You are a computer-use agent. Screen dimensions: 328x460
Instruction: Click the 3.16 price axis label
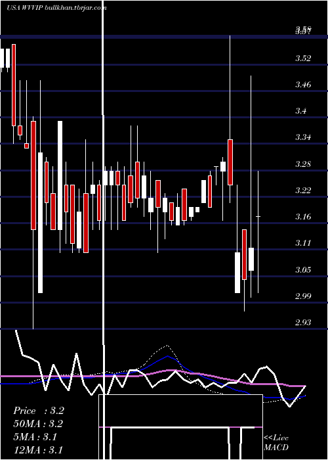pyautogui.click(x=303, y=217)
